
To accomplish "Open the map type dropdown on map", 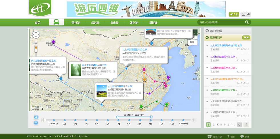I will 193,42.
